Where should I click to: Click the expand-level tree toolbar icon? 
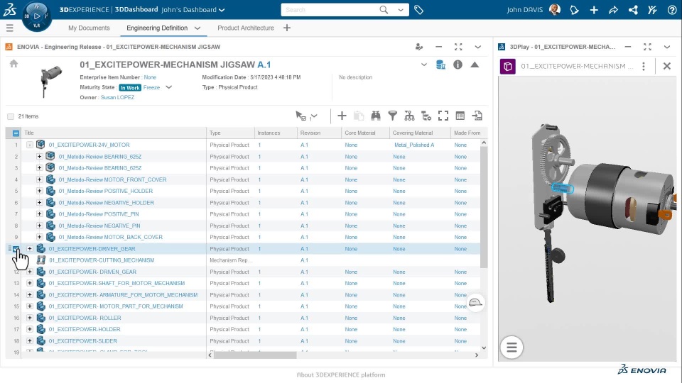tap(426, 116)
